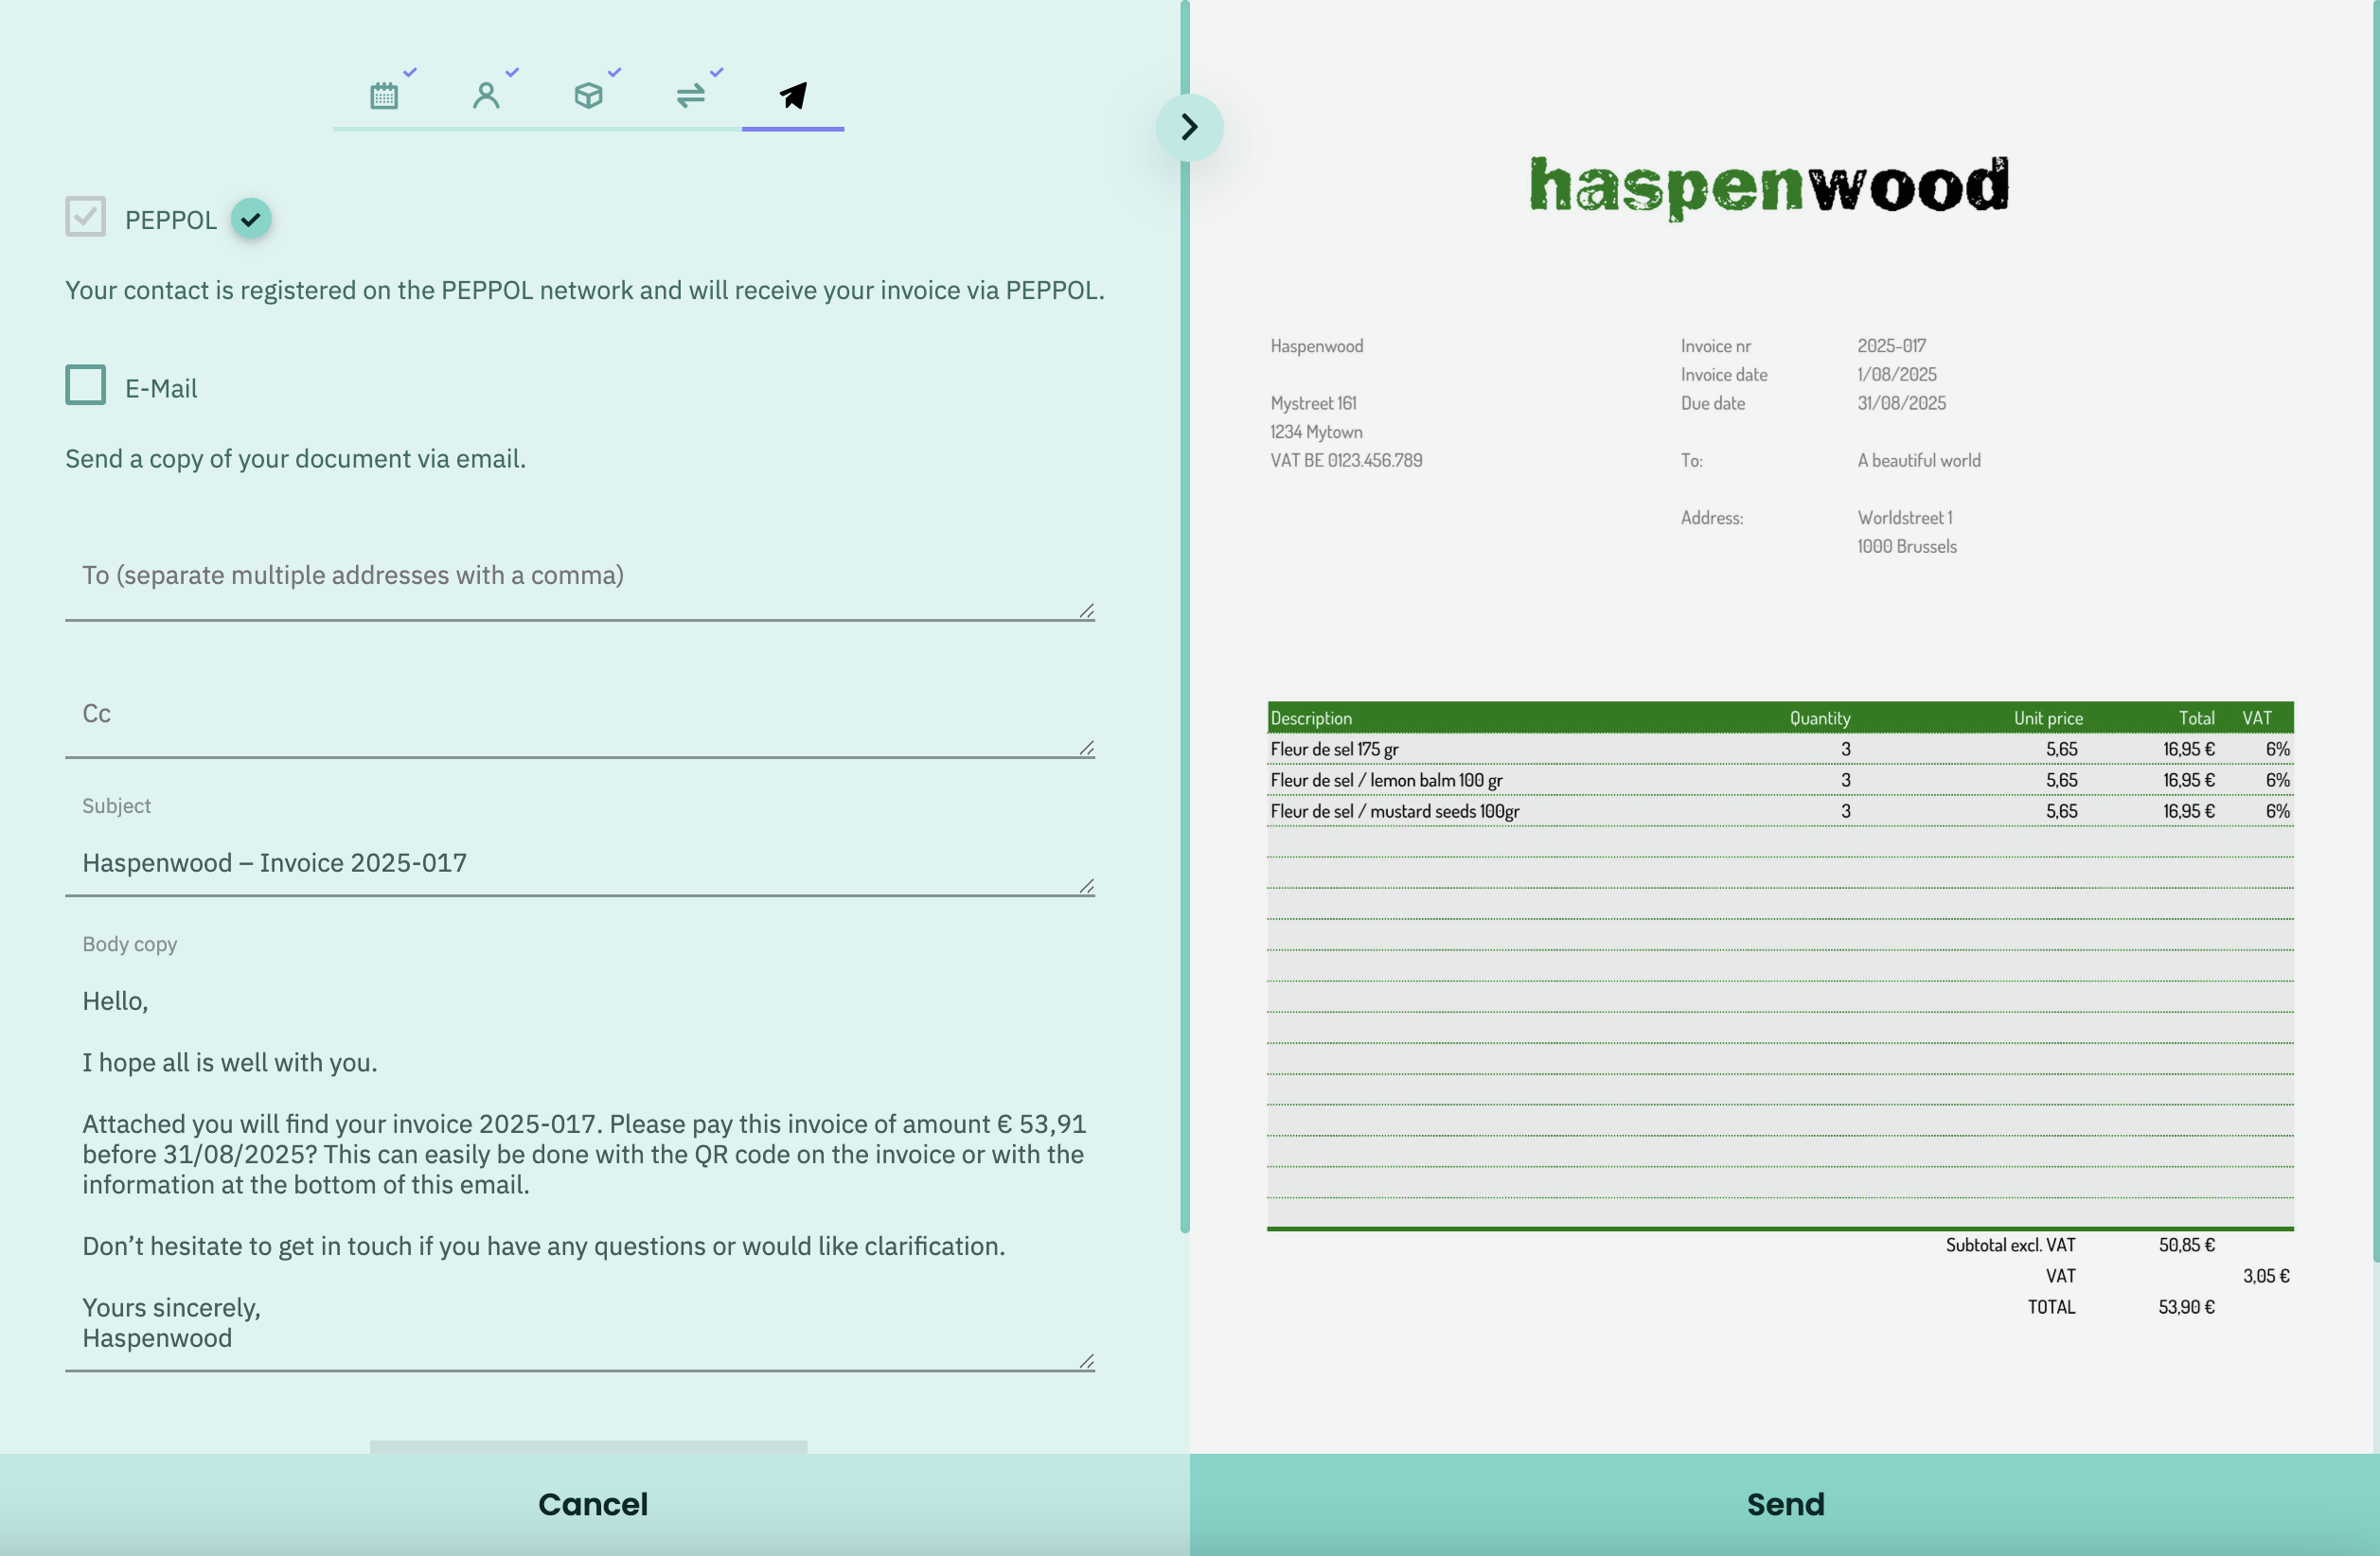Click Fleur de sel / lemon balm row
Viewport: 2380px width, 1556px height.
pos(1780,780)
